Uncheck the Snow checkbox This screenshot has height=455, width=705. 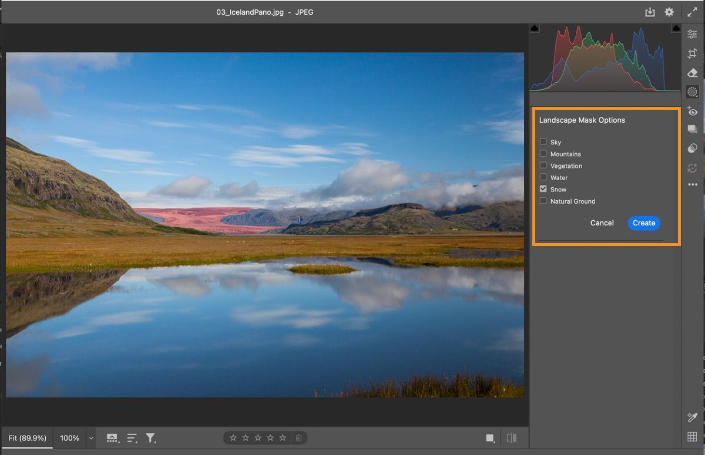pos(543,188)
